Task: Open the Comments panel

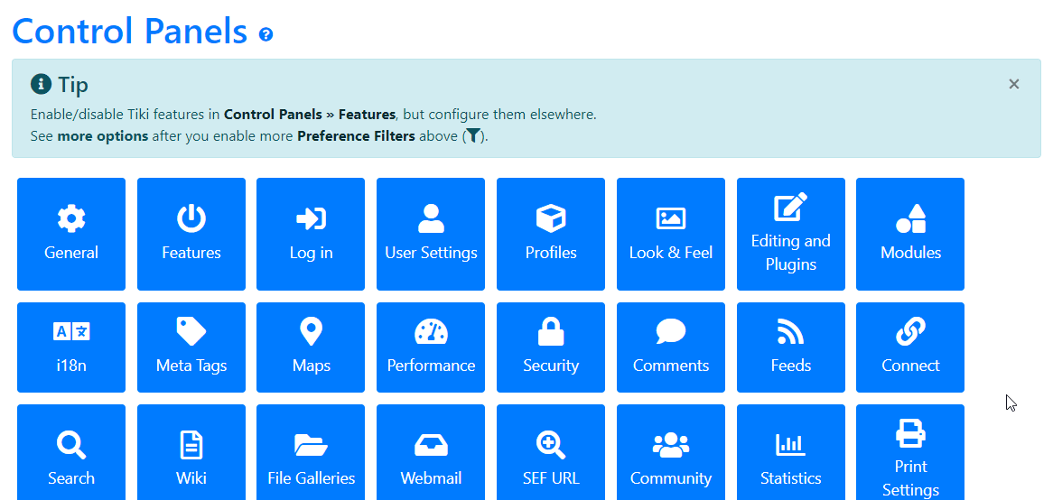Action: pos(671,347)
